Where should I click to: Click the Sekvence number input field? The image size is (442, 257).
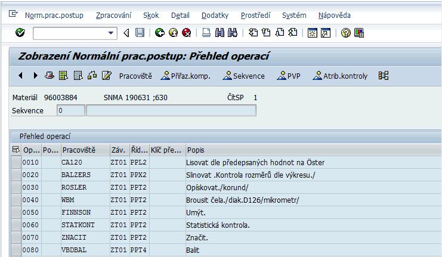(x=71, y=110)
